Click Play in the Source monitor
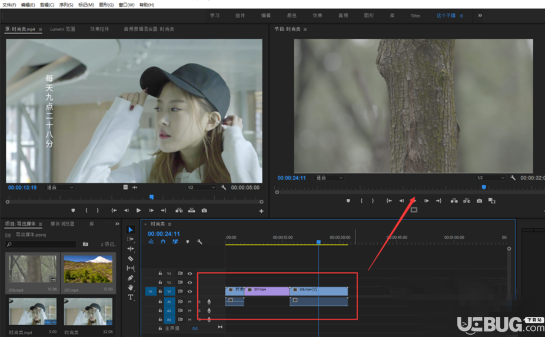Screen dimensions: 545x337 (x=139, y=210)
